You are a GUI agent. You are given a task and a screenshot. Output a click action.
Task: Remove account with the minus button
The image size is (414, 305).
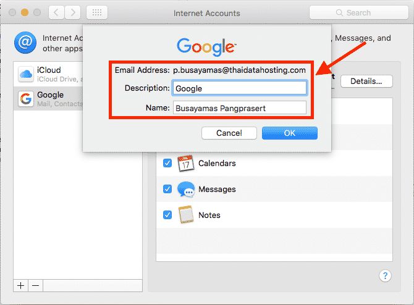point(35,285)
